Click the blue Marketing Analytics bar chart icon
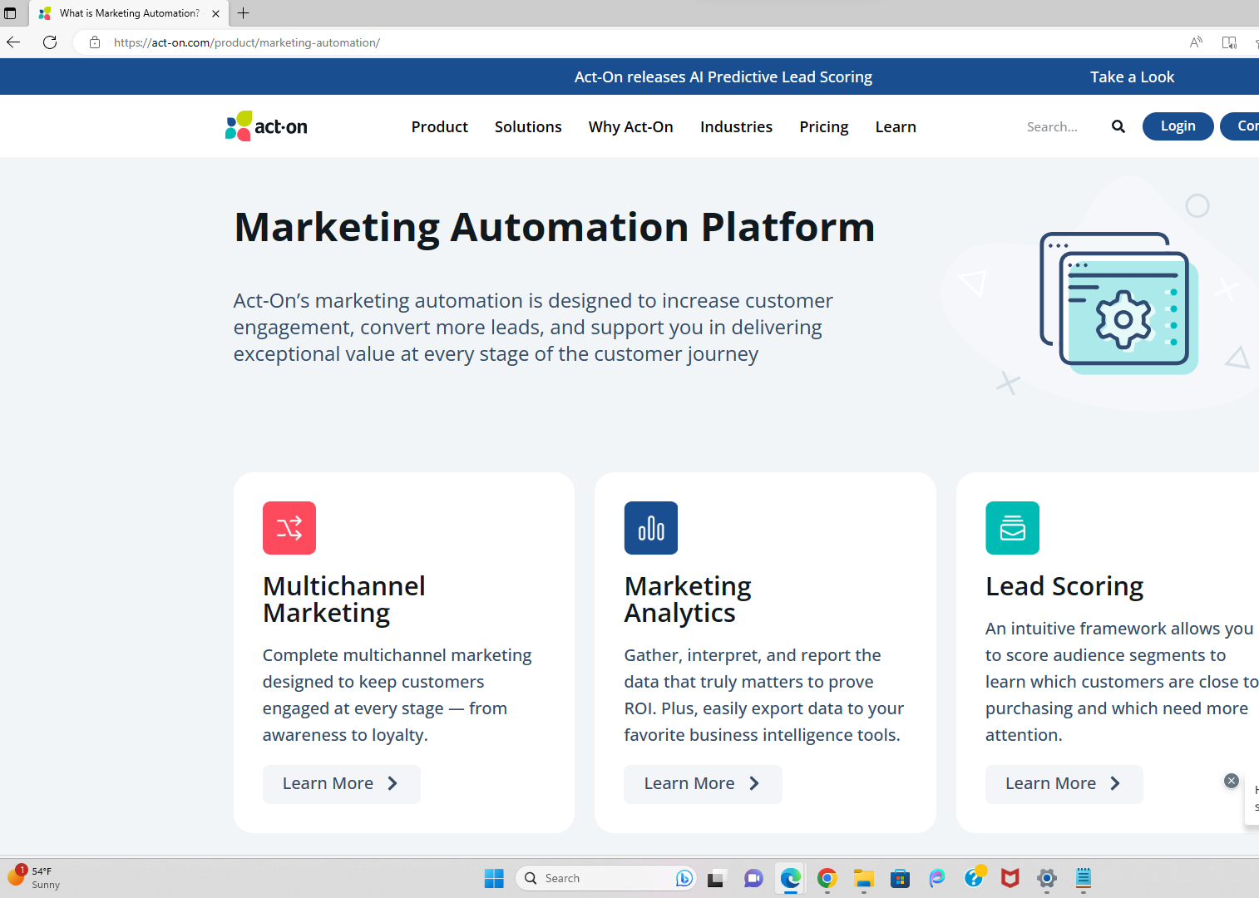 [x=651, y=528]
